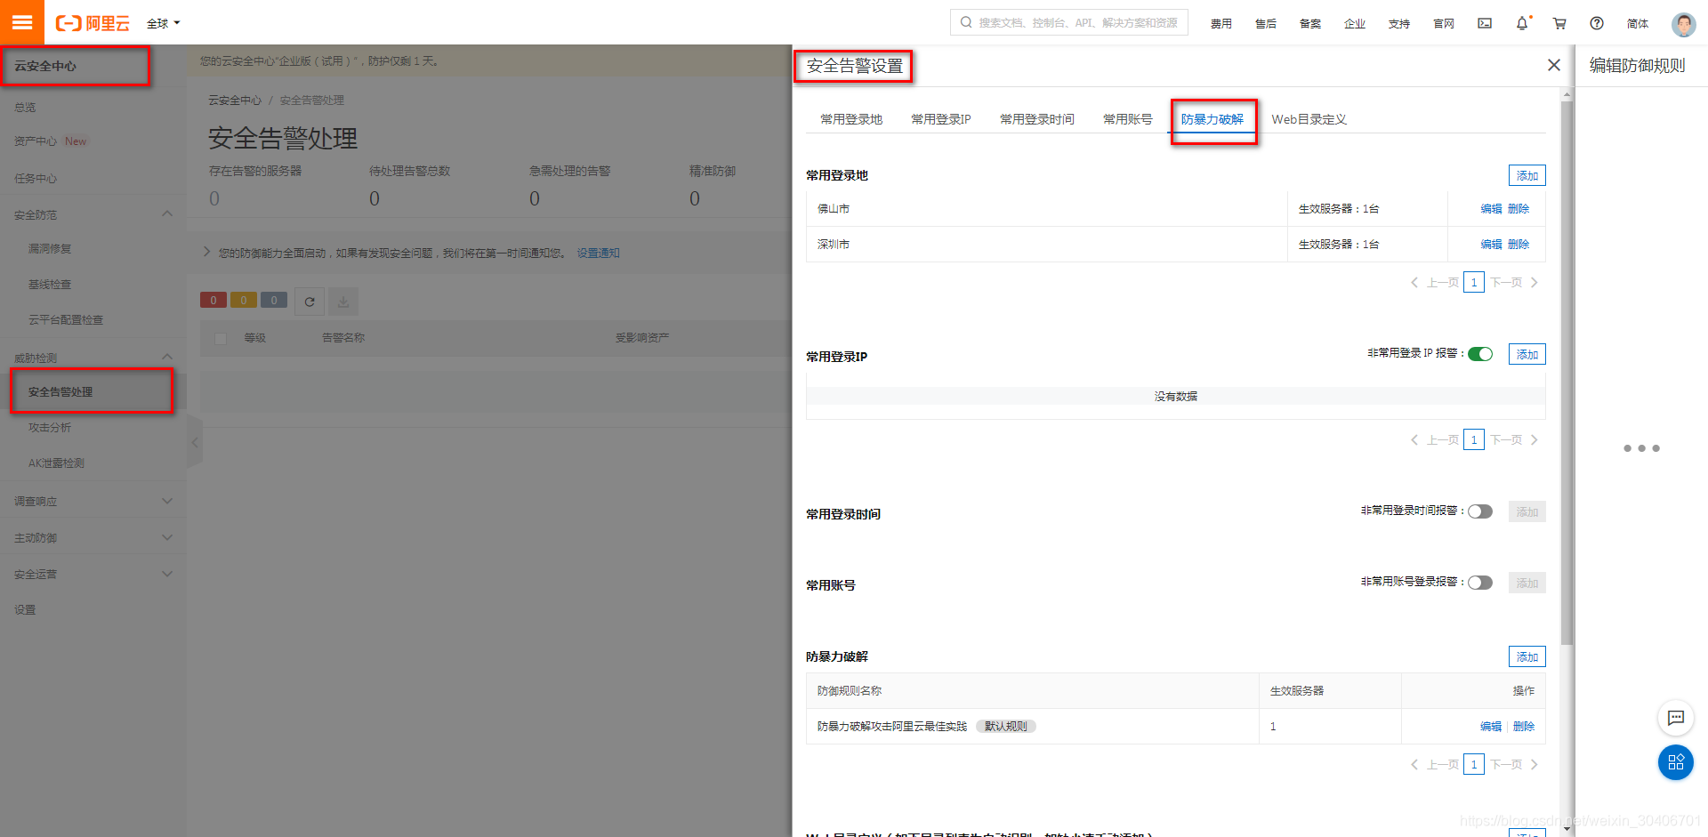
Task: Collapse the 威胁检测 sidebar section
Action: pos(167,358)
